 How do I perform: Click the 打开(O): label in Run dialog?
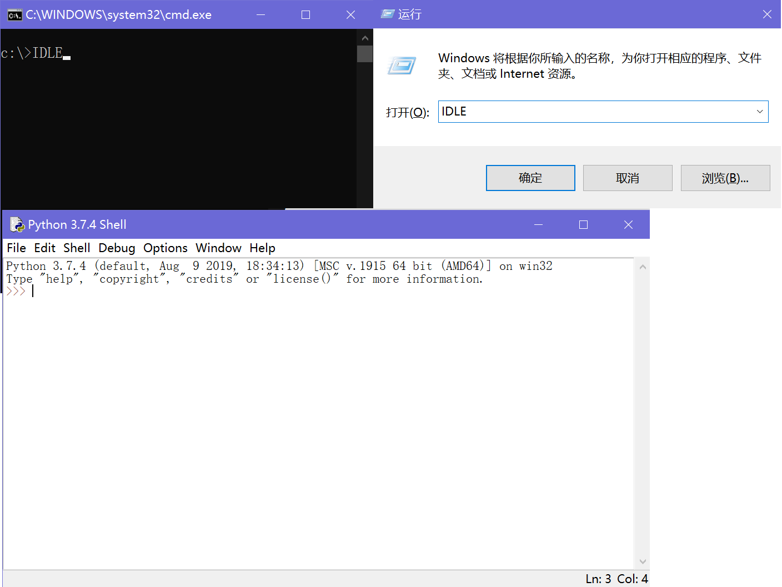click(x=407, y=112)
